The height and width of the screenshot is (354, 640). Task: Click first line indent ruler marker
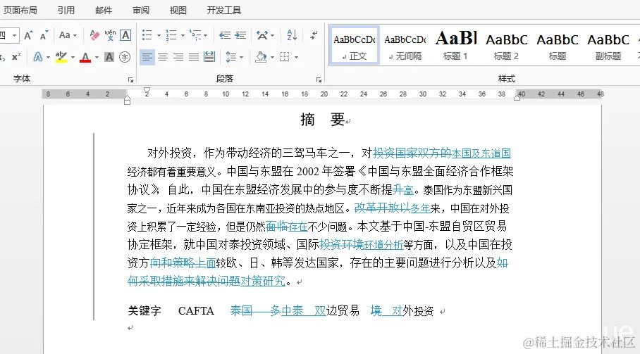click(x=147, y=90)
